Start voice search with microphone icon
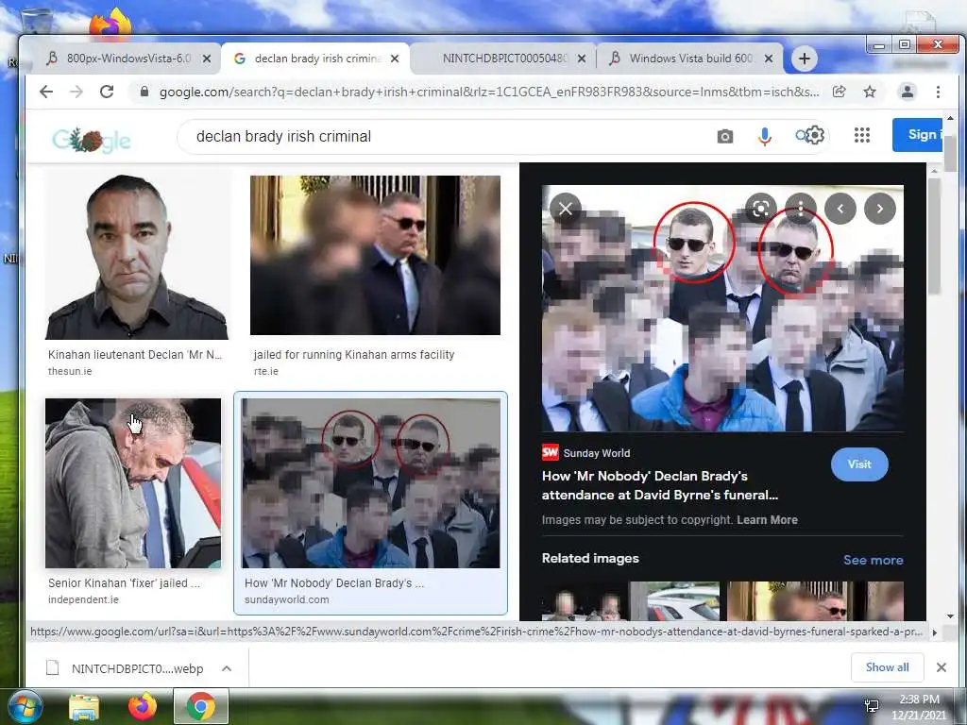This screenshot has height=725, width=967. point(765,136)
